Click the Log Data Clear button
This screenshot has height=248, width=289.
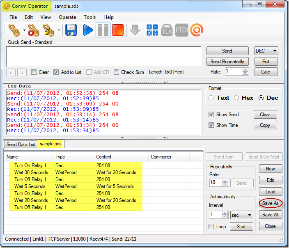click(265, 115)
